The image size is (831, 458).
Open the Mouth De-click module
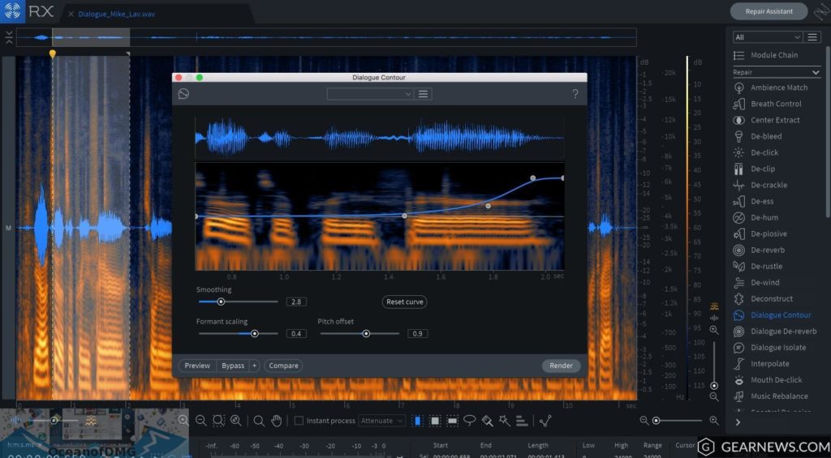click(x=768, y=379)
